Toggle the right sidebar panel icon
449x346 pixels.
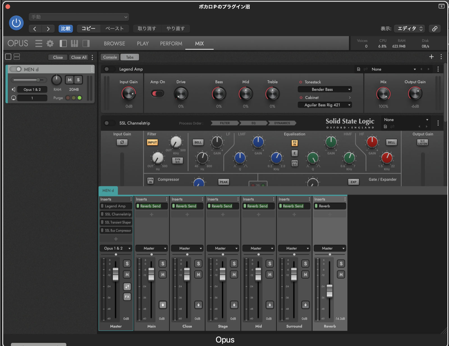tap(86, 44)
